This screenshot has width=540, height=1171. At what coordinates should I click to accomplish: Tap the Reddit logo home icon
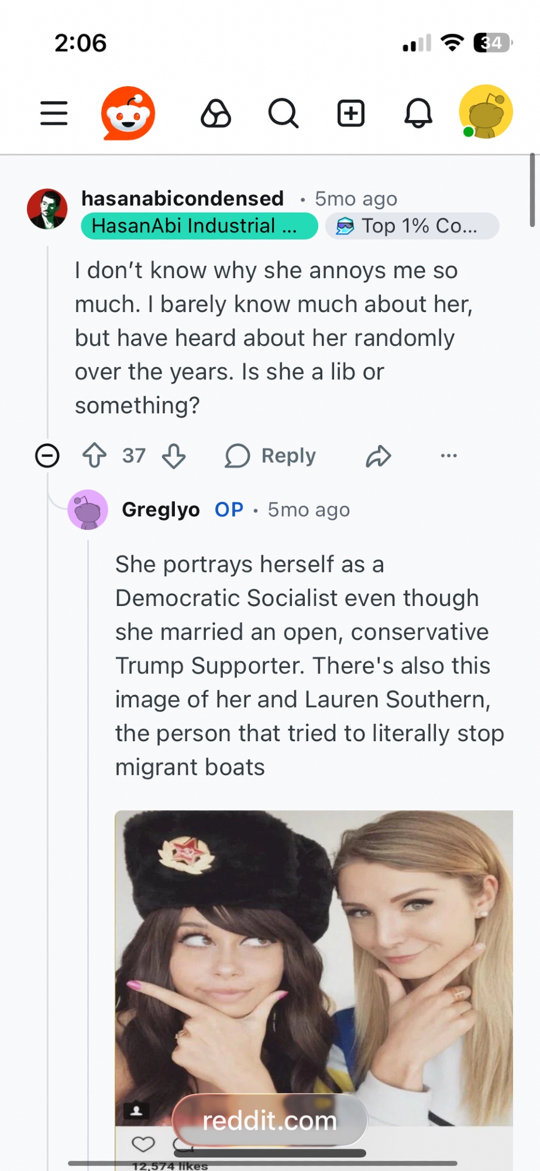coord(128,113)
